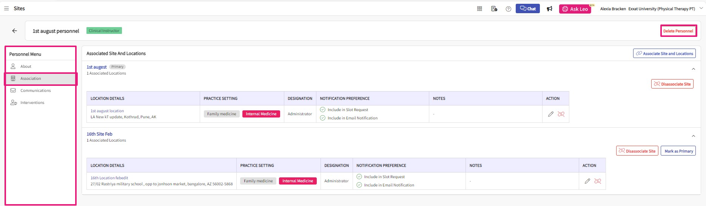Collapse the 16th Site Feb section
Viewport: 706px width, 206px height.
(693, 136)
